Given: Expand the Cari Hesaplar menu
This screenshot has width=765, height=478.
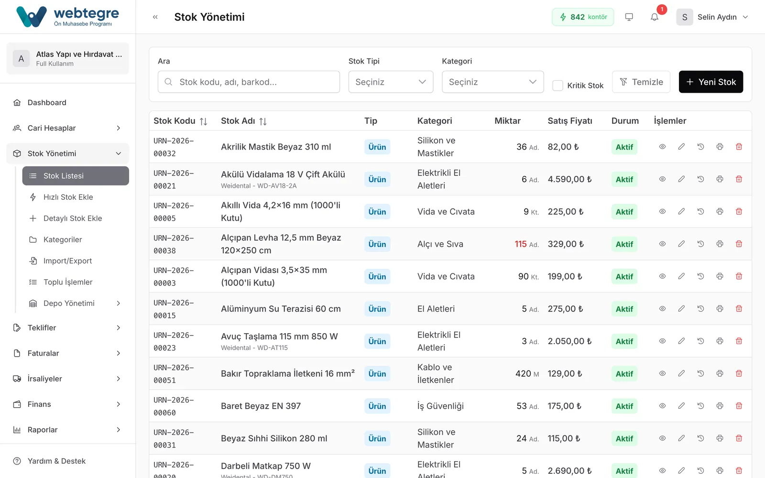Looking at the screenshot, I should pyautogui.click(x=68, y=128).
